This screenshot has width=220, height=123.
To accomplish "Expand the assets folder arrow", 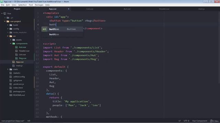I will point(11,40).
